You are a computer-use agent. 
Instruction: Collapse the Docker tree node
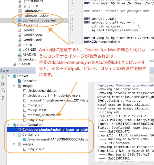9,76
